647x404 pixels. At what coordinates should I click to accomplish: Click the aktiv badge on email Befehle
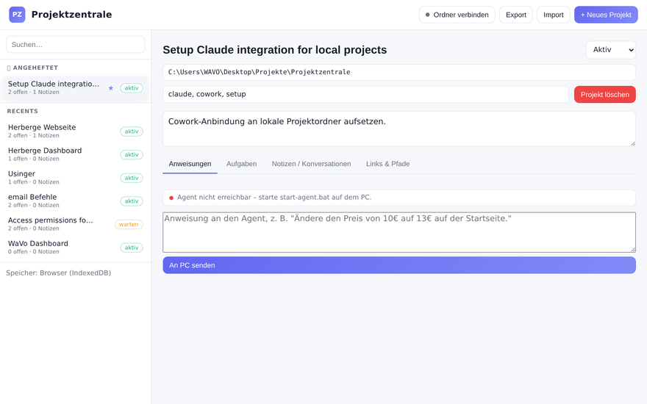(132, 201)
